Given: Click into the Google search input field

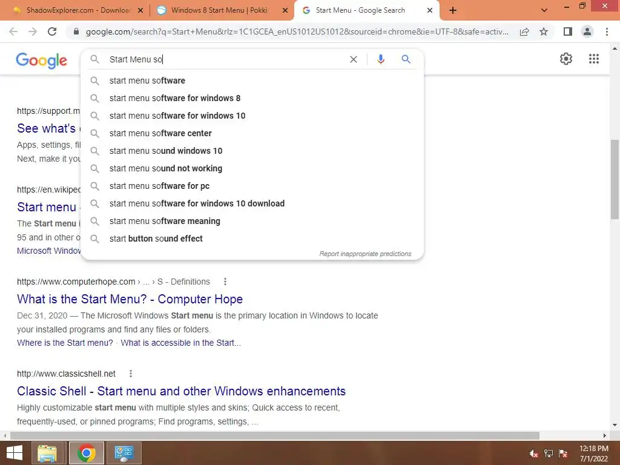Looking at the screenshot, I should pos(225,59).
